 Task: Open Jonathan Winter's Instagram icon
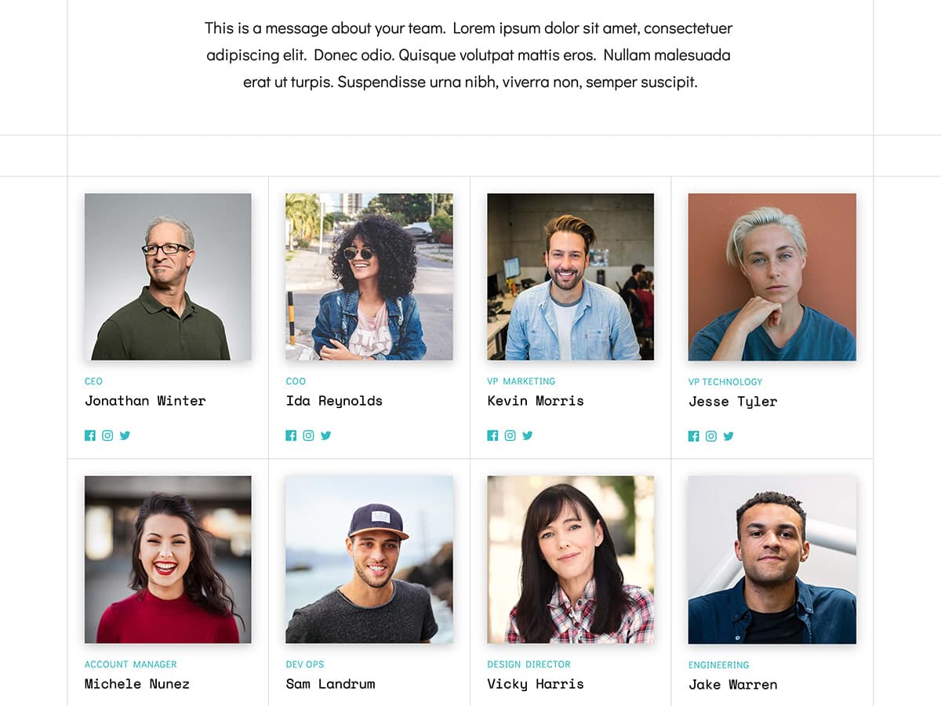(x=107, y=435)
